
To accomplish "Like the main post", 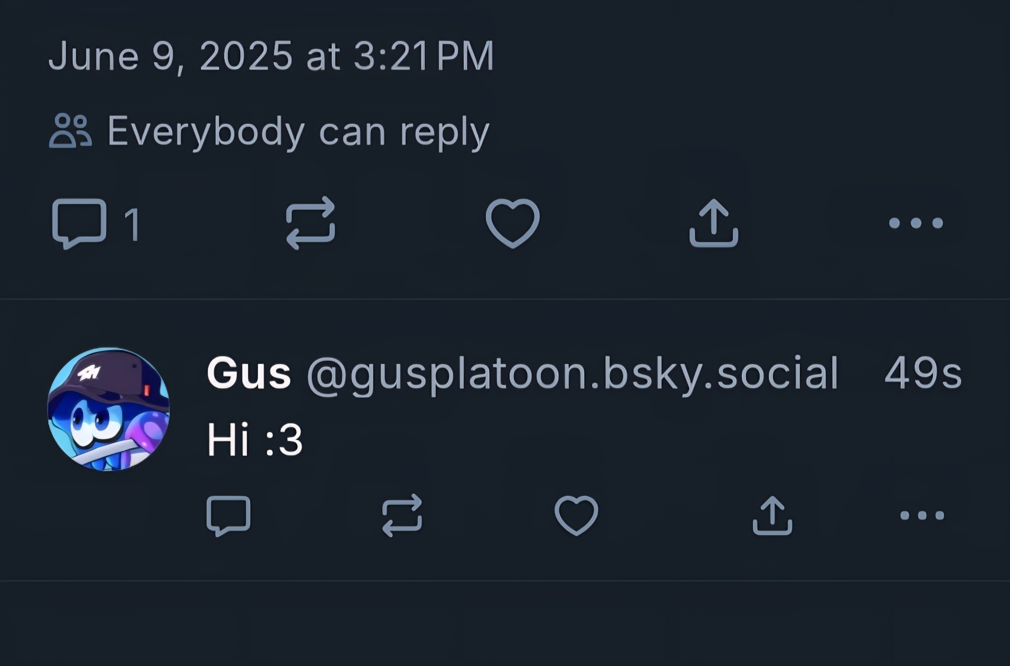I will [x=513, y=223].
